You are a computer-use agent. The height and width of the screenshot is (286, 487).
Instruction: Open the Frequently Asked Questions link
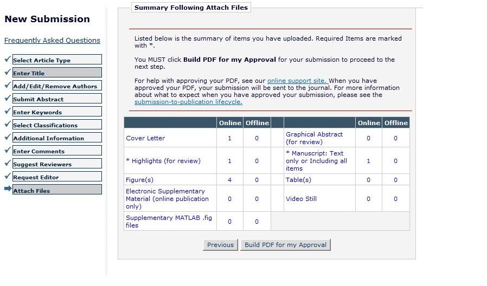(x=52, y=40)
